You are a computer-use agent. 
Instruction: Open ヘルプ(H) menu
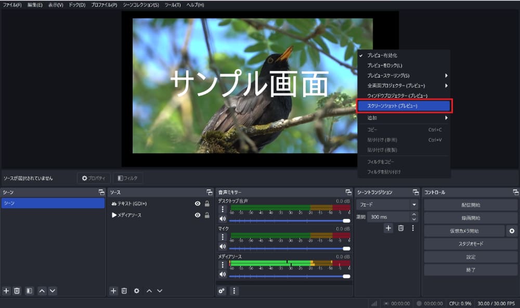pos(196,5)
